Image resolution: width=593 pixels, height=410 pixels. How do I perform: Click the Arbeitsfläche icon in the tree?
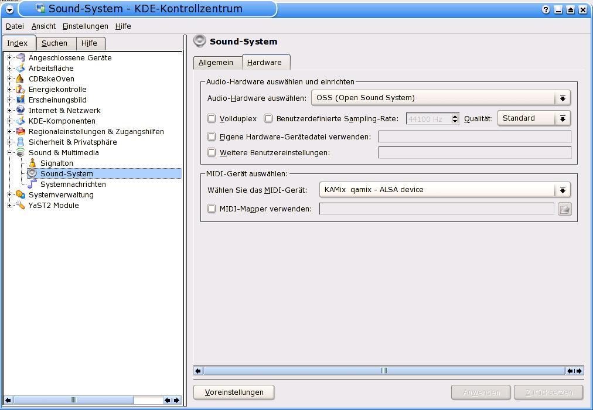click(x=20, y=69)
